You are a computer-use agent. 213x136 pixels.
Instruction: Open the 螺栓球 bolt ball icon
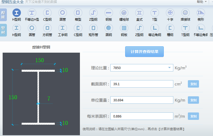coord(124,13)
